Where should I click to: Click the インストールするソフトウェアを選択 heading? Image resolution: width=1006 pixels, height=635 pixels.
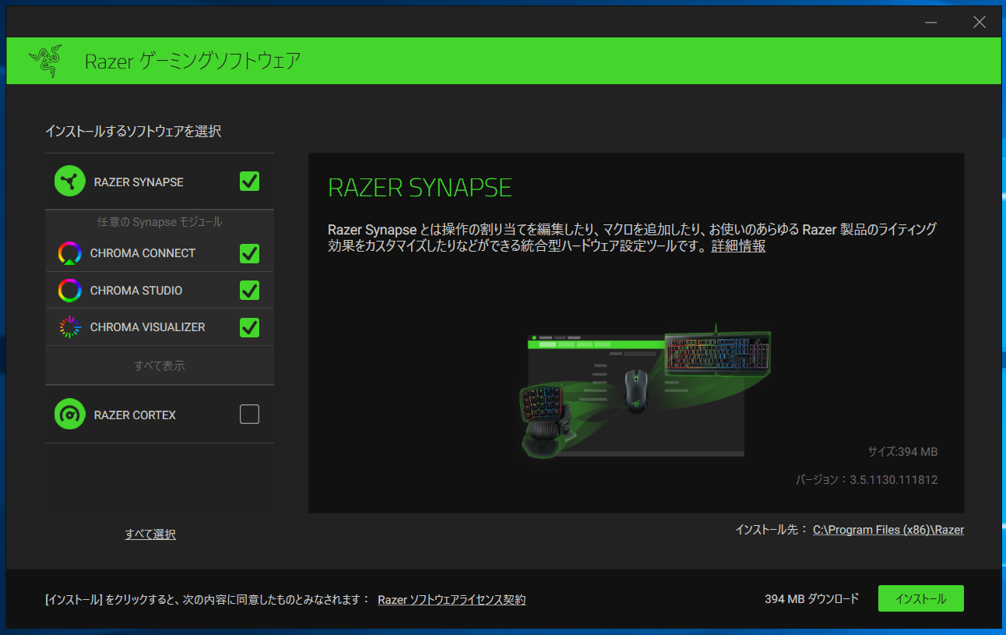[x=133, y=132]
